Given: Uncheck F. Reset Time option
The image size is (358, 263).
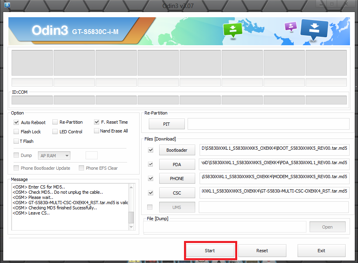Looking at the screenshot, I should (96, 122).
